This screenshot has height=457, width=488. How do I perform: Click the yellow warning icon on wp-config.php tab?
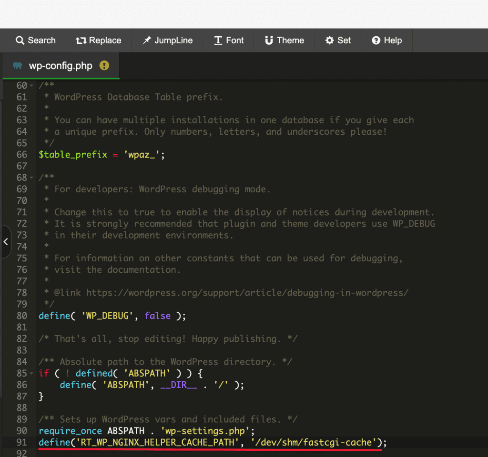[104, 66]
